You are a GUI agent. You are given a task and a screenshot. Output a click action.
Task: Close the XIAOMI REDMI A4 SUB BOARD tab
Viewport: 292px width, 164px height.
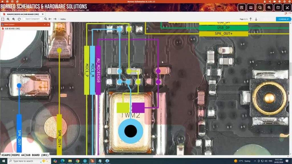43,14
